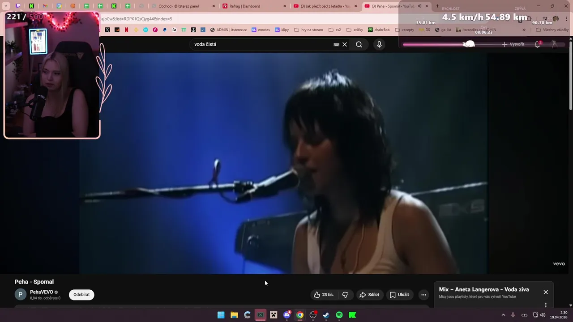Open the PehaVEVO channel avatar
573x322 pixels.
pyautogui.click(x=20, y=295)
